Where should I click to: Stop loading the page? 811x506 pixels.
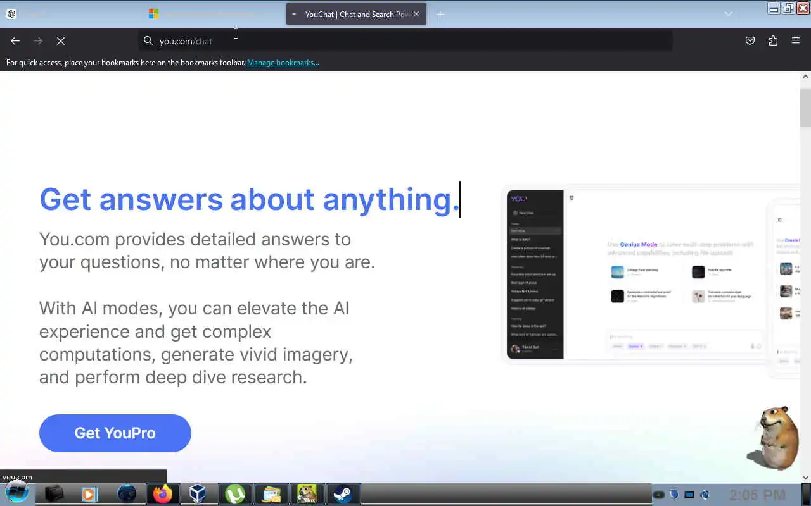61,40
